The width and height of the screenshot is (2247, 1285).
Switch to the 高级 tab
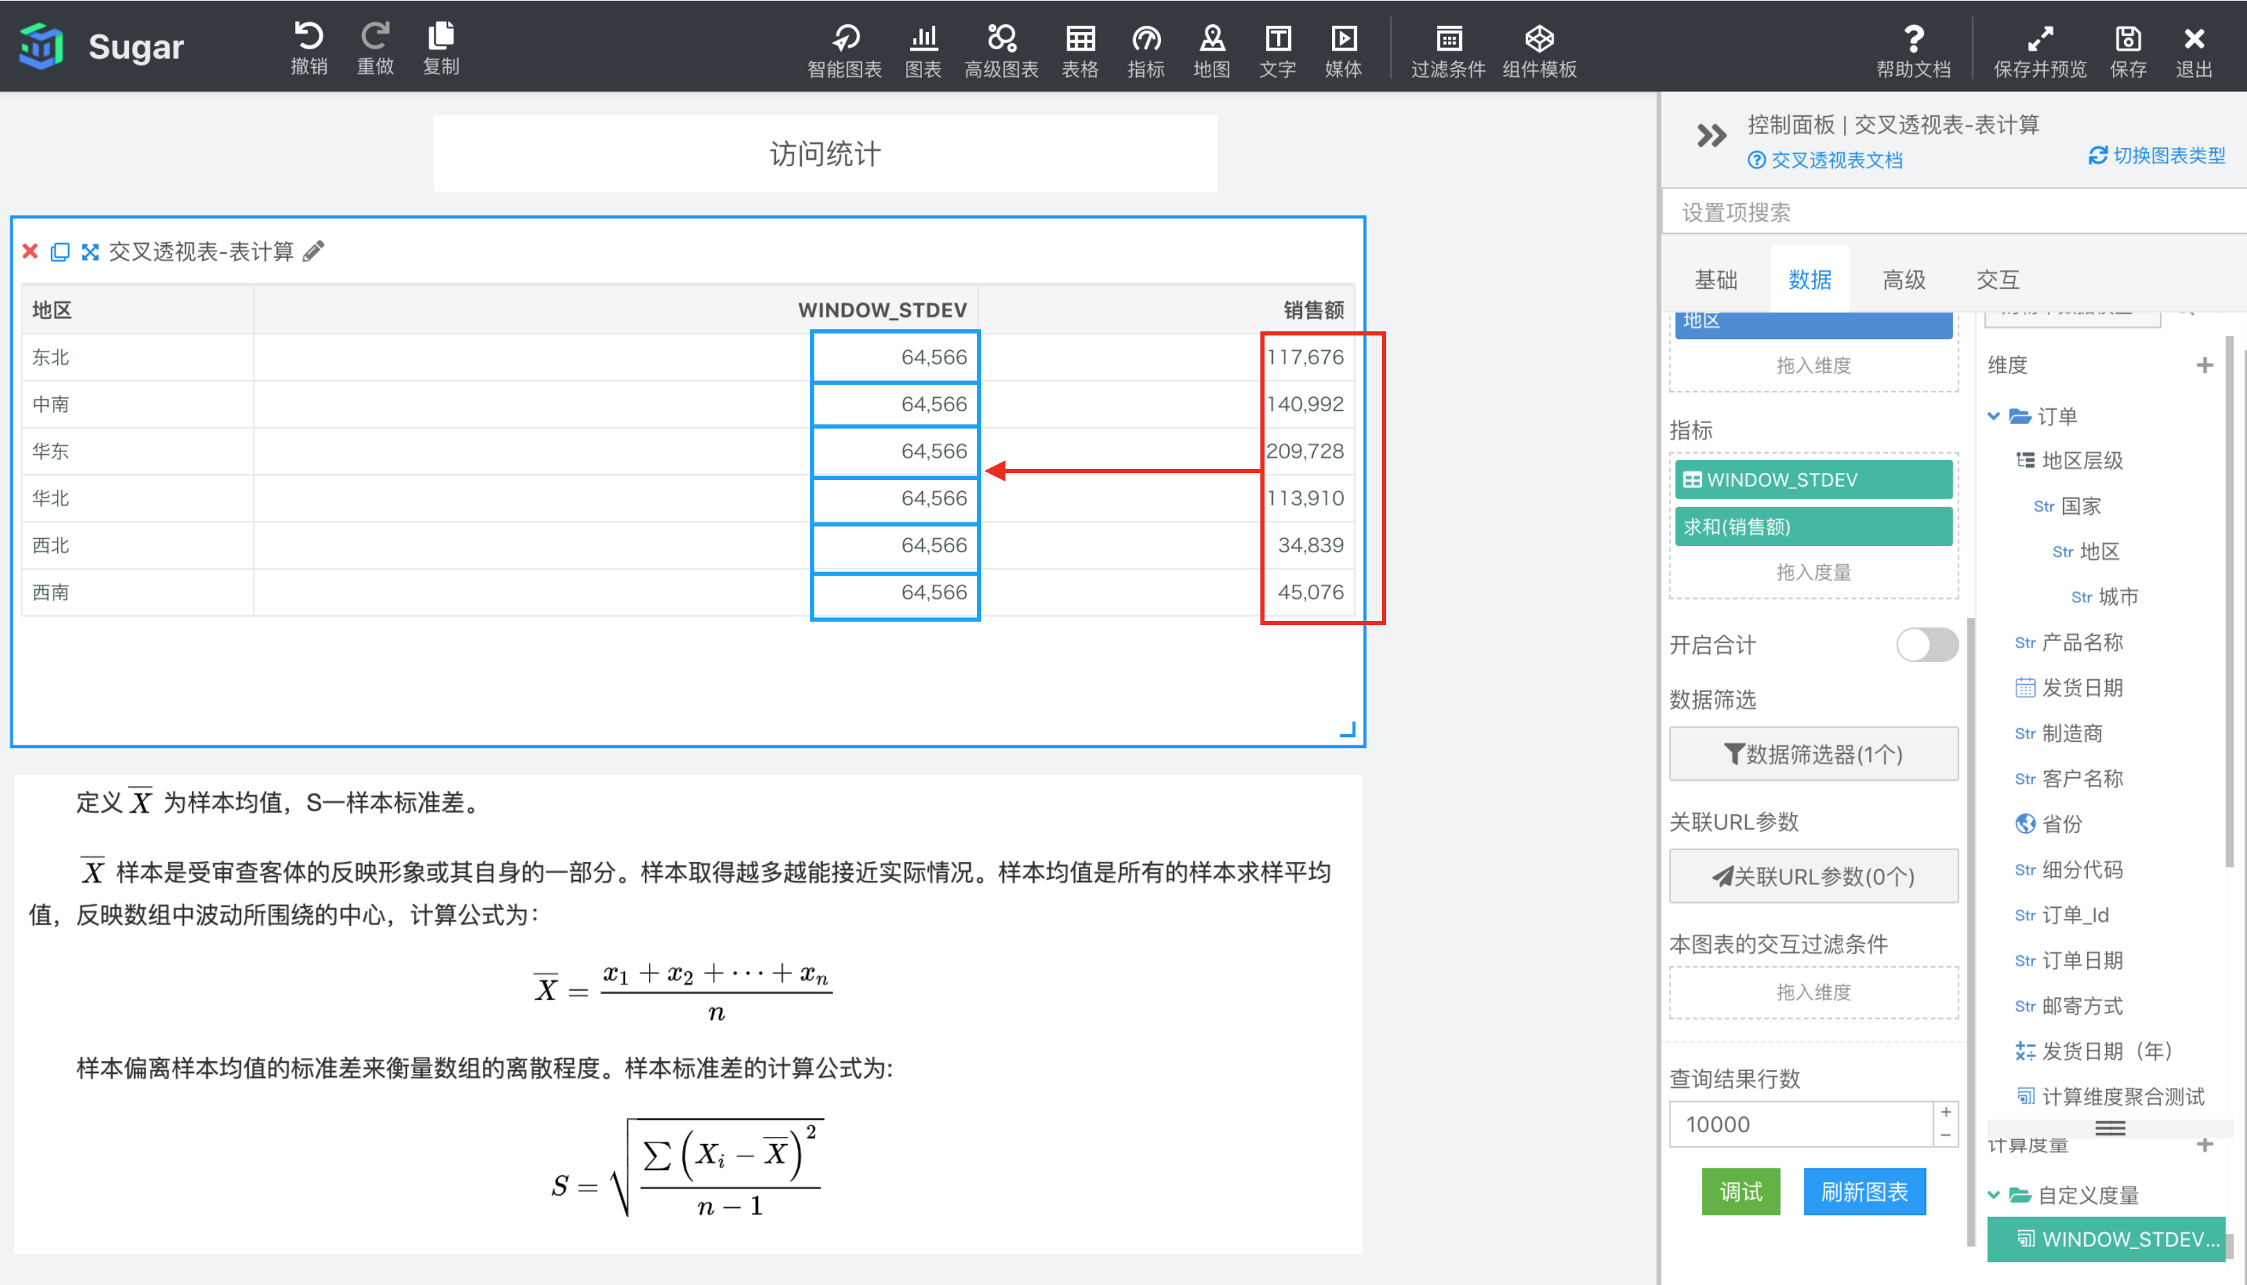(1903, 280)
